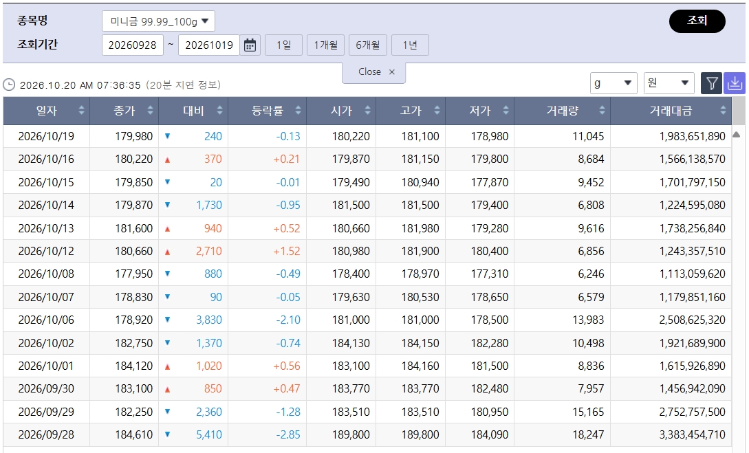Set period to 1개월

(x=326, y=45)
